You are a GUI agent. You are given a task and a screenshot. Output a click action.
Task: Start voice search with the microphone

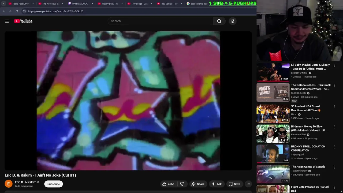[233, 21]
